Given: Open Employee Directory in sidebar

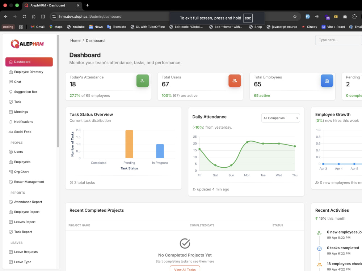Looking at the screenshot, I should coord(29,72).
